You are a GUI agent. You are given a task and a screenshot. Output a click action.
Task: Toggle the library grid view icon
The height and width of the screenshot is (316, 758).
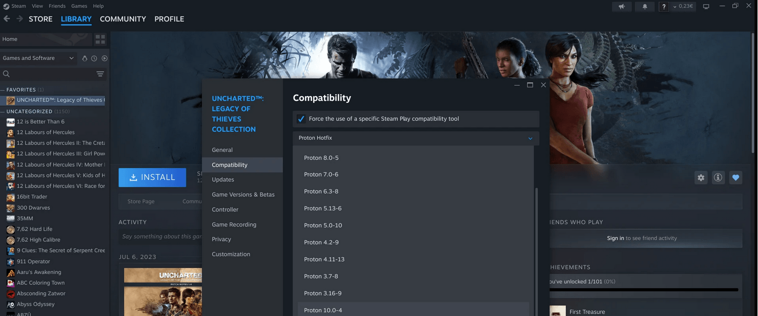(x=100, y=39)
